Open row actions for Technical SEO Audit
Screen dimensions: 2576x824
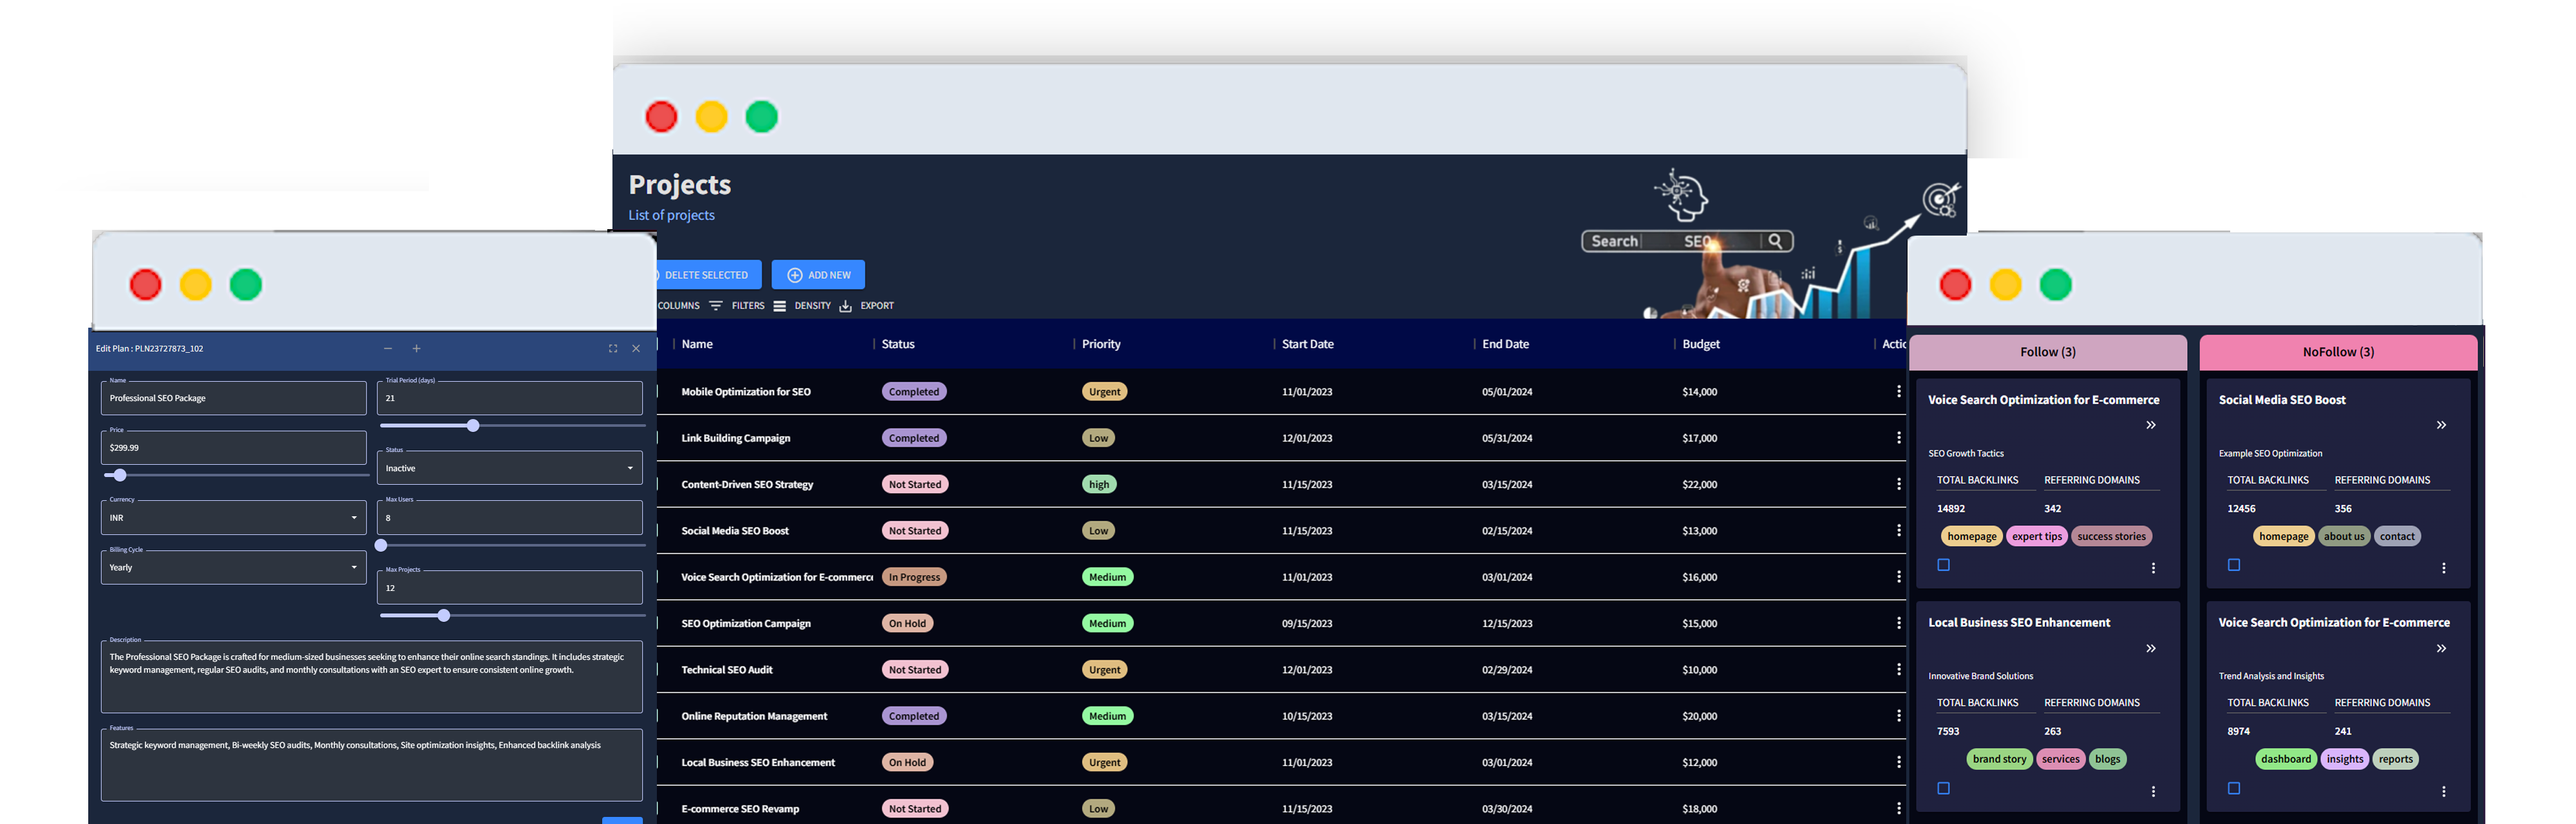[1898, 669]
